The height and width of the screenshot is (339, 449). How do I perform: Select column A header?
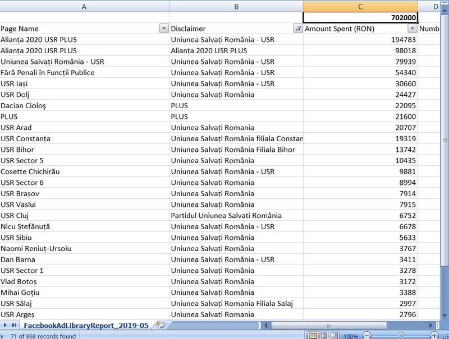pos(84,7)
